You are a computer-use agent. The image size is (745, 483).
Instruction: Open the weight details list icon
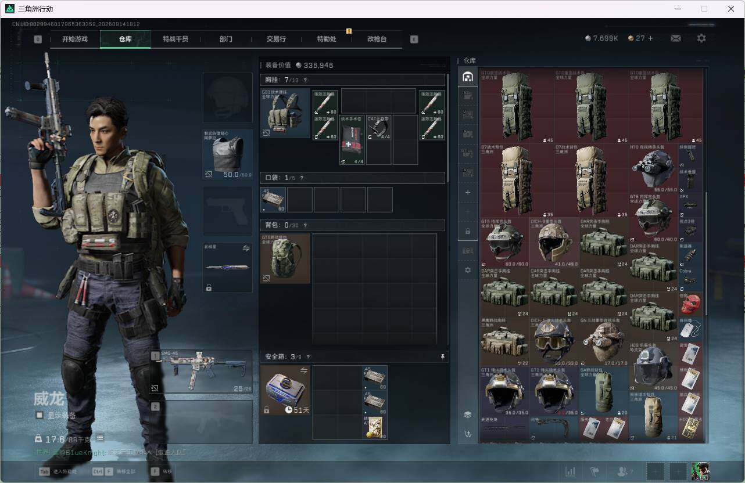pos(100,438)
